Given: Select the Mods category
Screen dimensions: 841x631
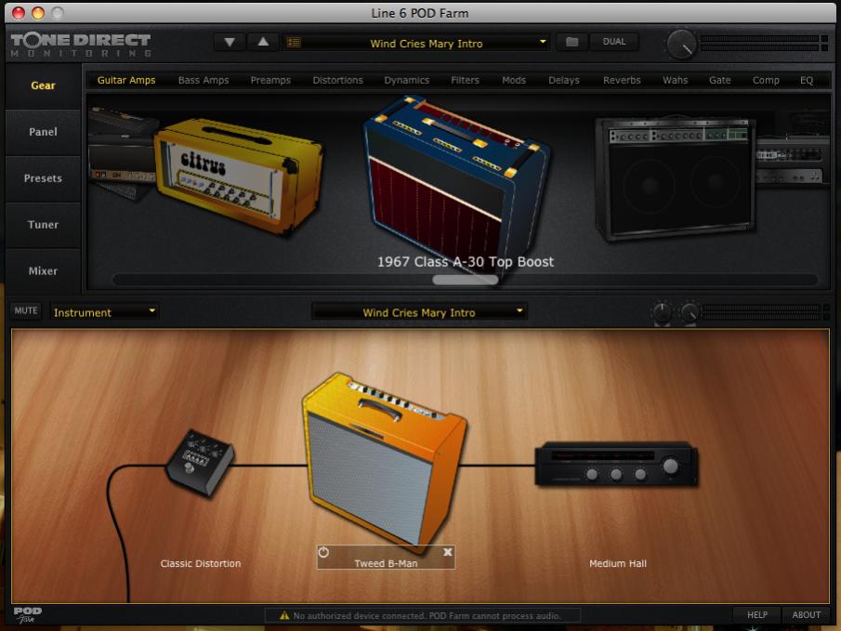Looking at the screenshot, I should coord(514,81).
